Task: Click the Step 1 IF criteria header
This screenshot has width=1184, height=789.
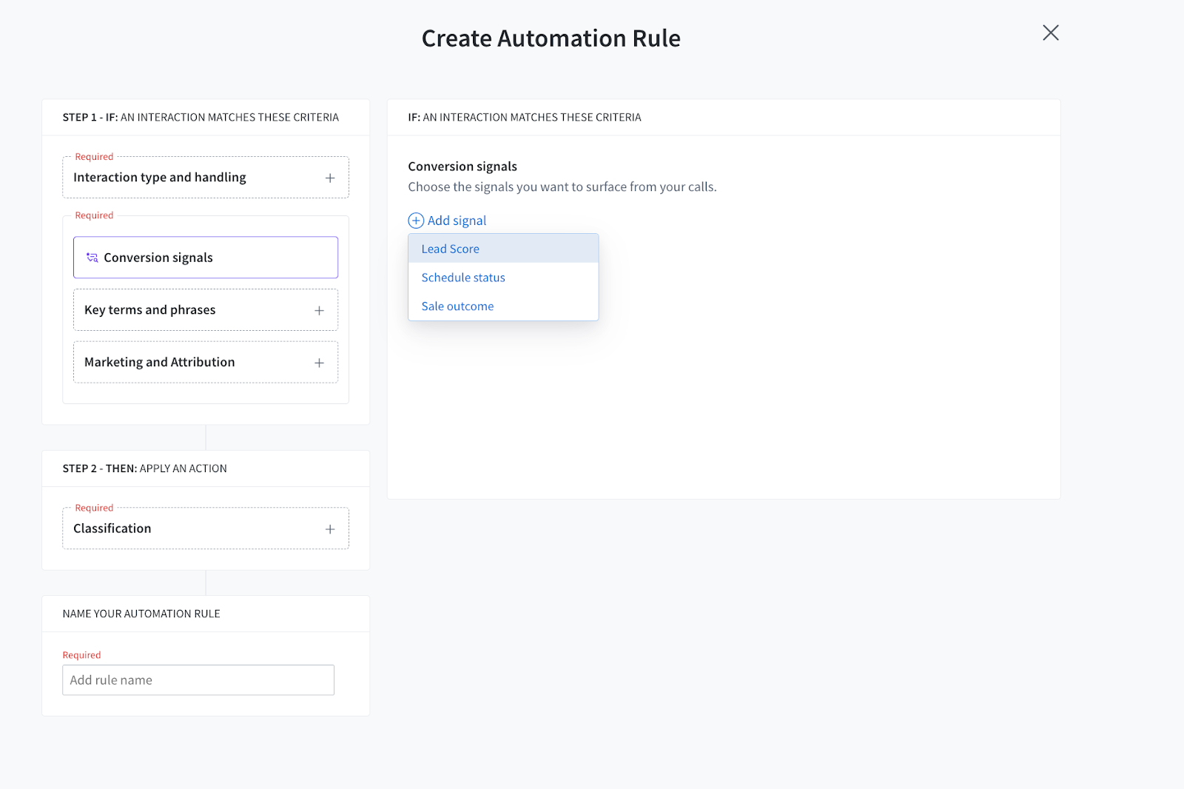Action: (201, 118)
